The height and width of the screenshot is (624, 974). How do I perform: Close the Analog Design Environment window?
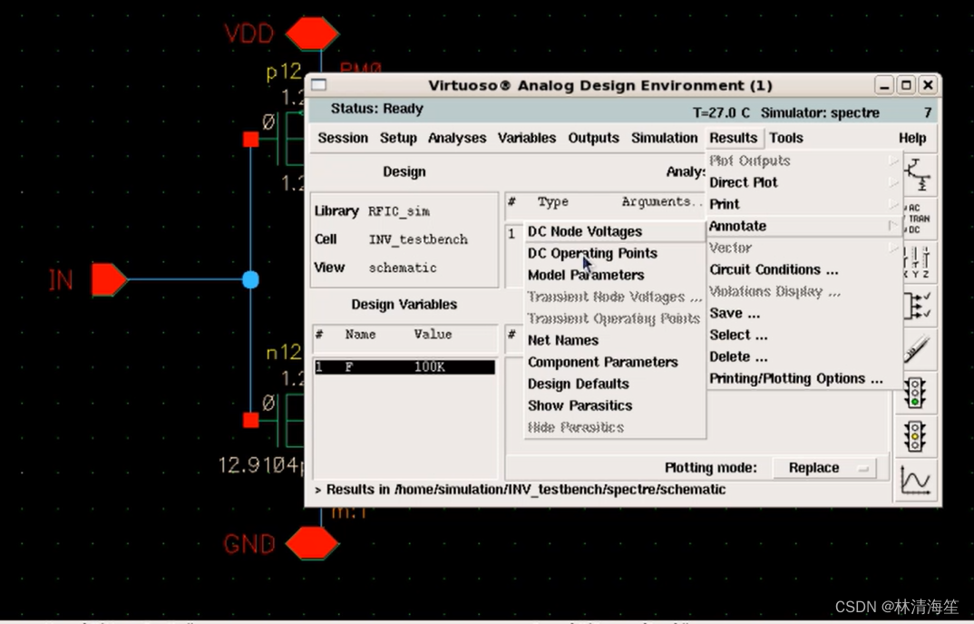(928, 84)
